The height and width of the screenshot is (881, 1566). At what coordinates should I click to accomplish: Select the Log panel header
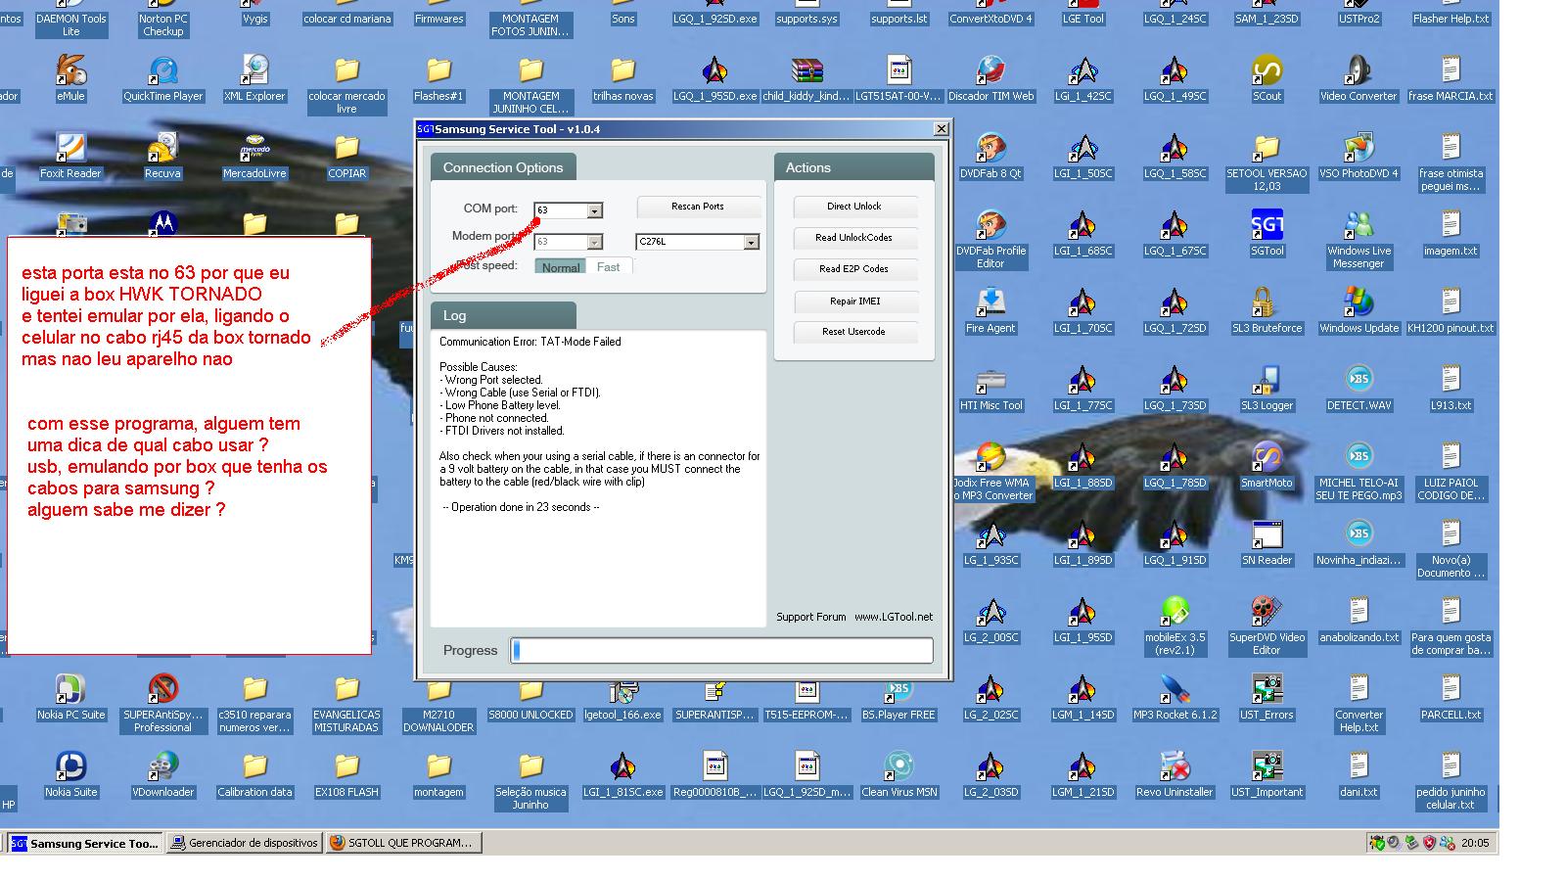[503, 315]
